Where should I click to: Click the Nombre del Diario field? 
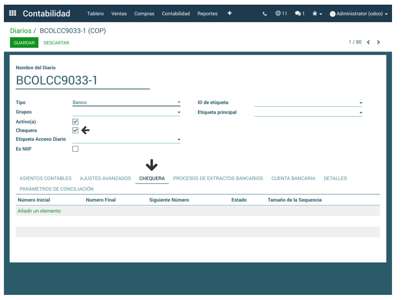click(83, 81)
